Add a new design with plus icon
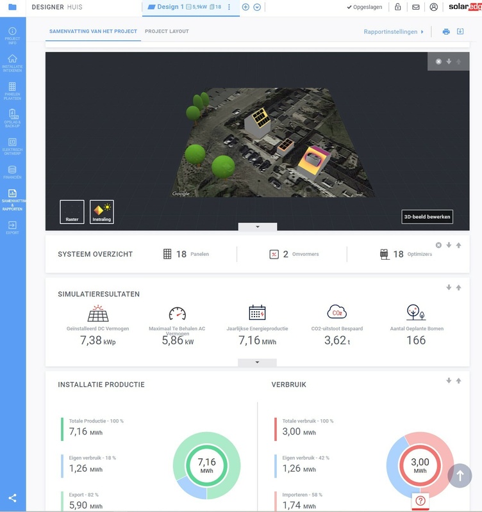482x512 pixels. (x=245, y=7)
